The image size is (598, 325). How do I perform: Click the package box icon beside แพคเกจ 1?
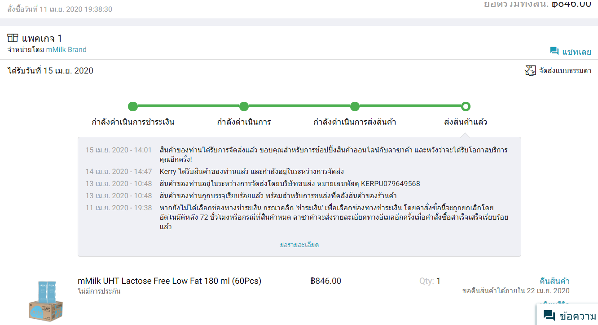pyautogui.click(x=13, y=38)
